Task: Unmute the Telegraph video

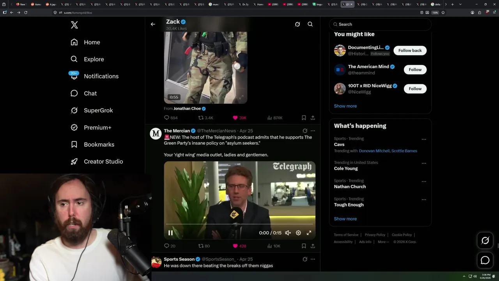Action: coord(288,233)
